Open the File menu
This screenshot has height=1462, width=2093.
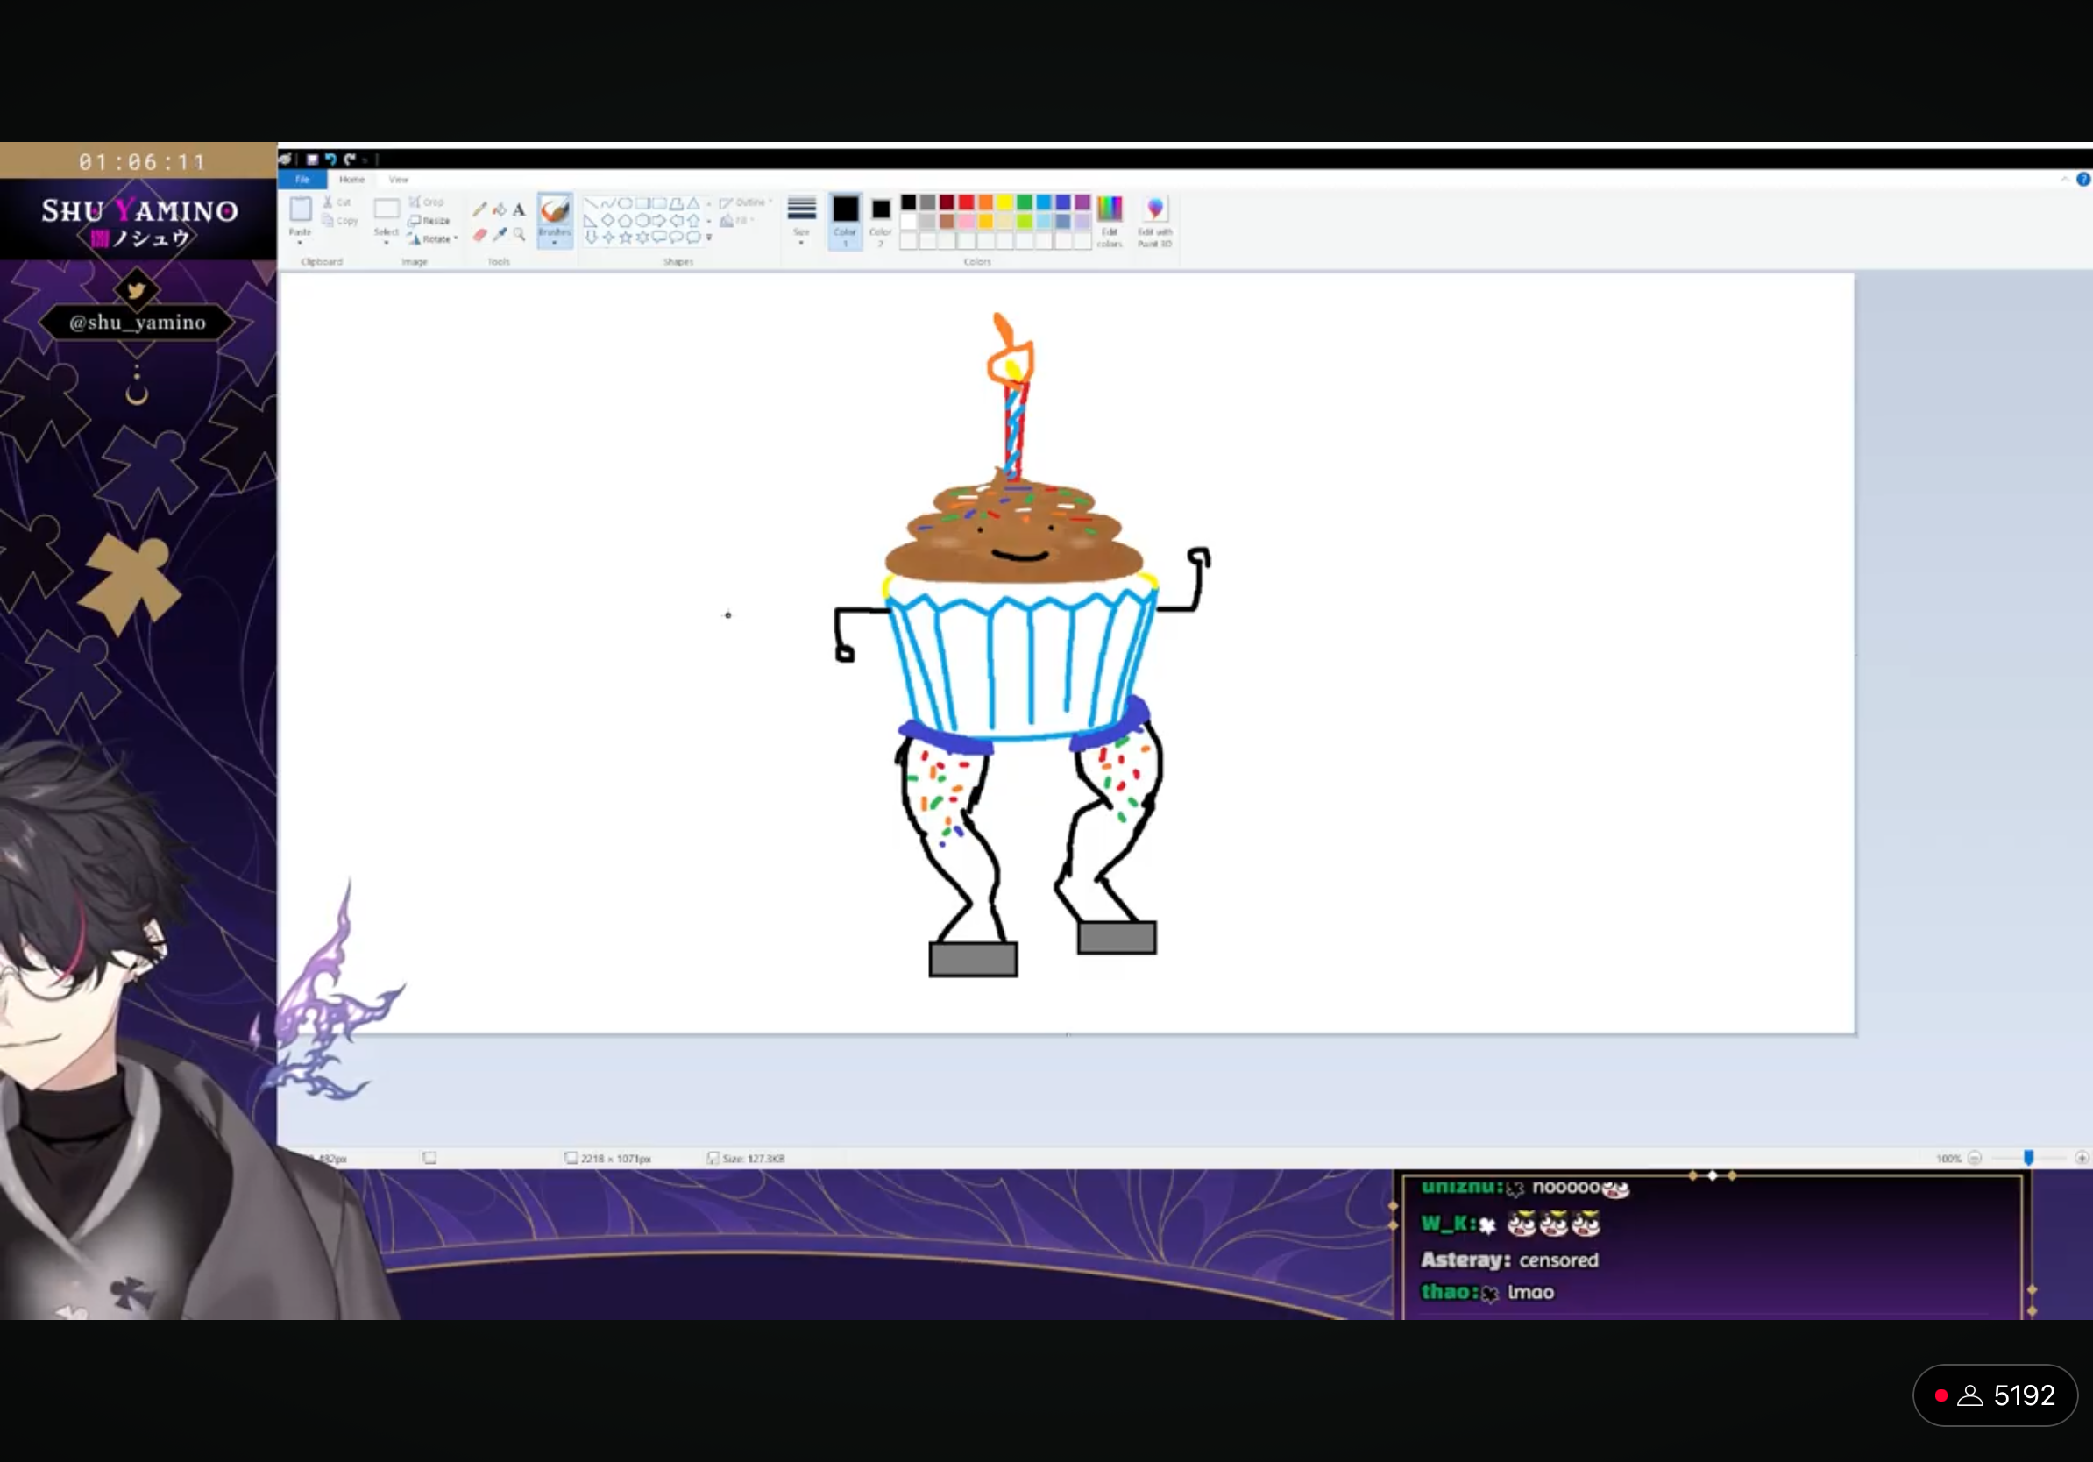pyautogui.click(x=302, y=180)
